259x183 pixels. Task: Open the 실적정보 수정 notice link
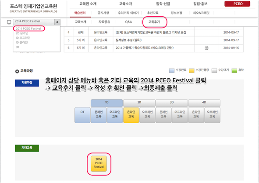[128, 40]
